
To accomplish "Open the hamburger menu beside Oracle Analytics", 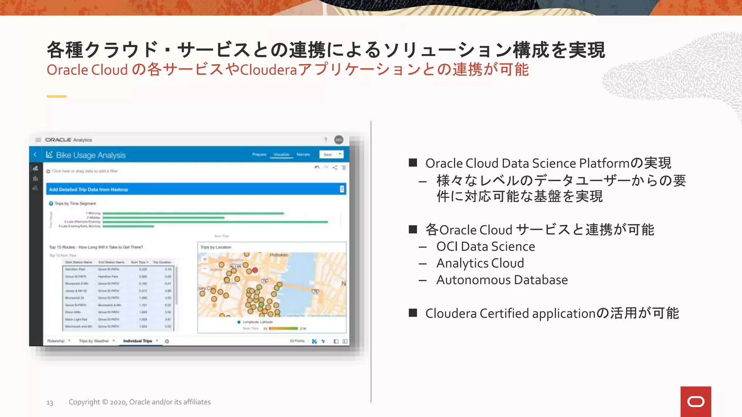I will (x=38, y=140).
